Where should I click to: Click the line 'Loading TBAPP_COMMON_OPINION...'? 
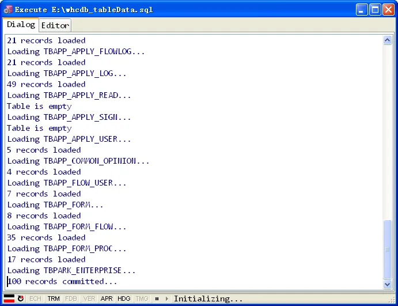[x=78, y=161]
